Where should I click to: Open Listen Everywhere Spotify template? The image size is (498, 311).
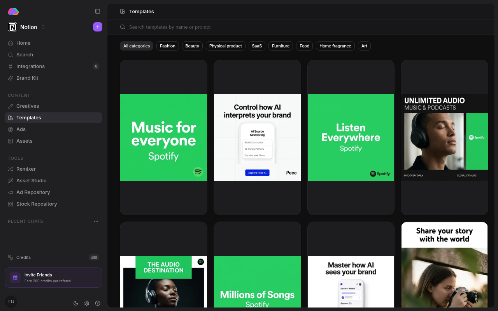coord(351,138)
